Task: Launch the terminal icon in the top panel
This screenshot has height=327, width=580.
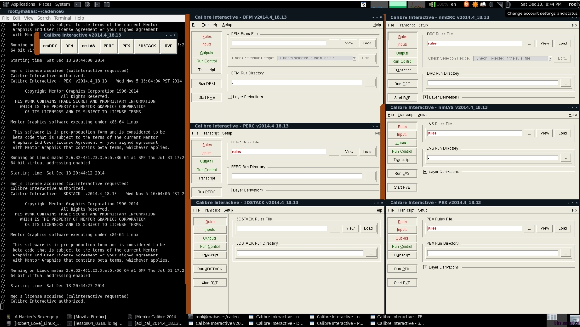Action: [x=77, y=4]
